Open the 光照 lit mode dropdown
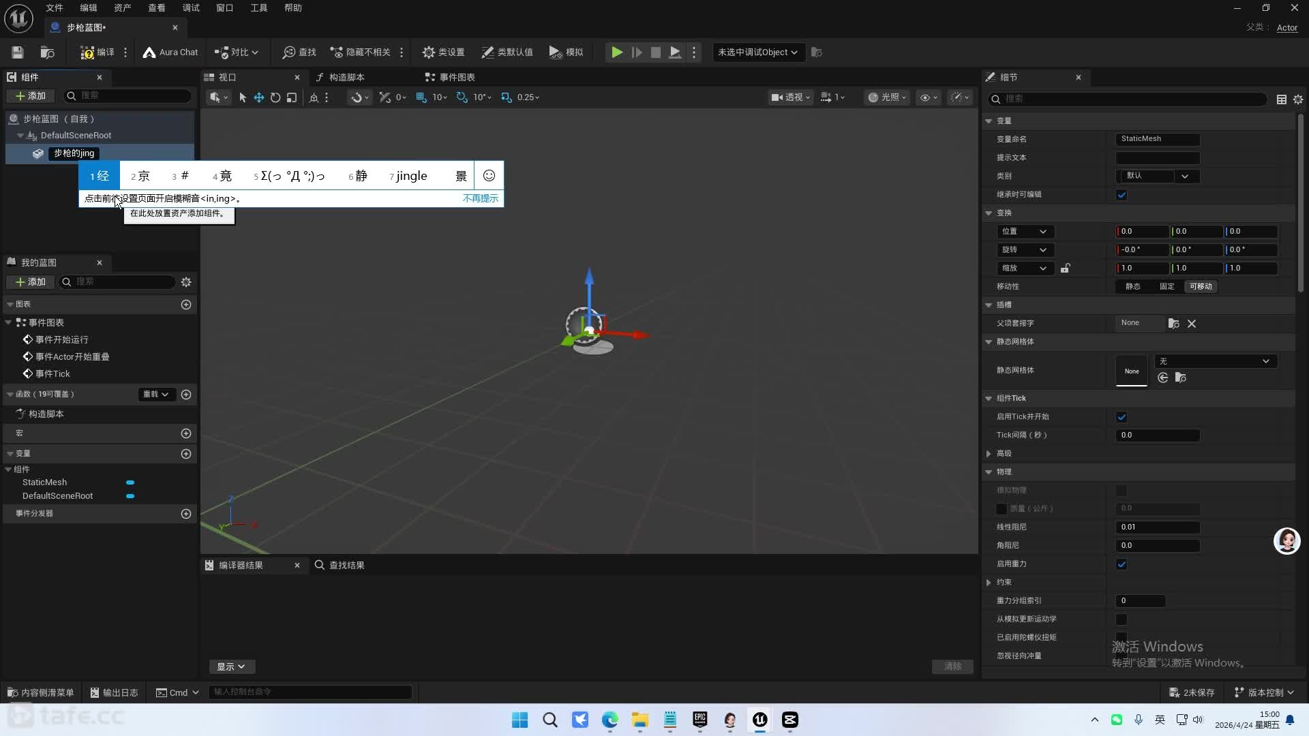Screen dimensions: 1309x736 pos(887,97)
